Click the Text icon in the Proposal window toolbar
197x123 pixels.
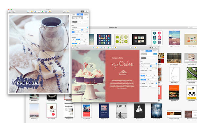coord(39,11)
